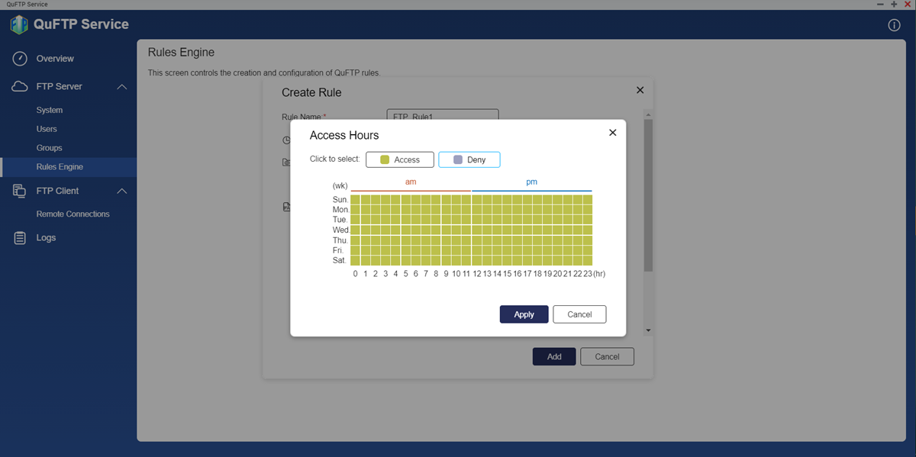Toggle the Sunday hour 0 grid cell
This screenshot has width=916, height=457.
coord(356,200)
